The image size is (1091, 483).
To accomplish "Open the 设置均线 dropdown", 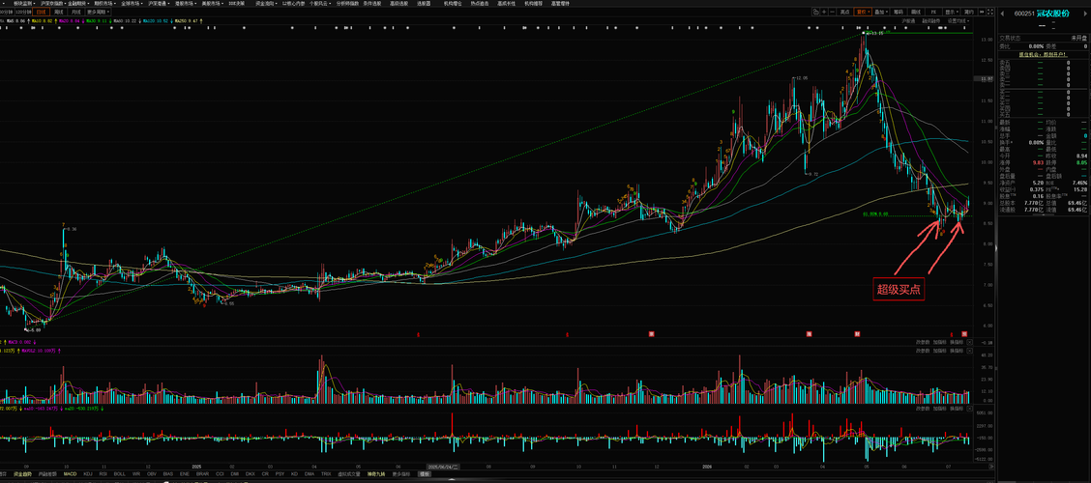I will click(x=958, y=21).
